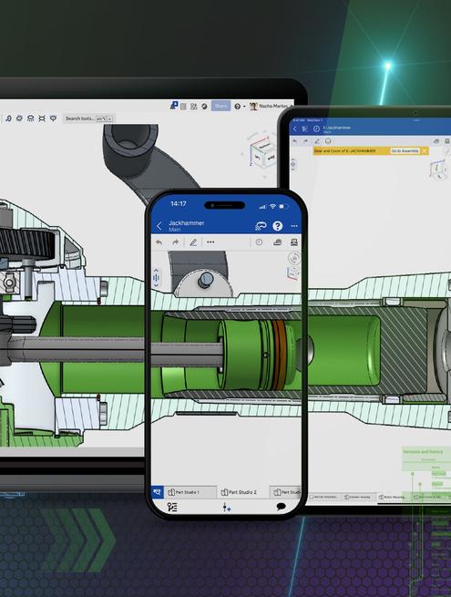The image size is (451, 597).
Task: Tap the view cube on the phone
Action: 293,273
